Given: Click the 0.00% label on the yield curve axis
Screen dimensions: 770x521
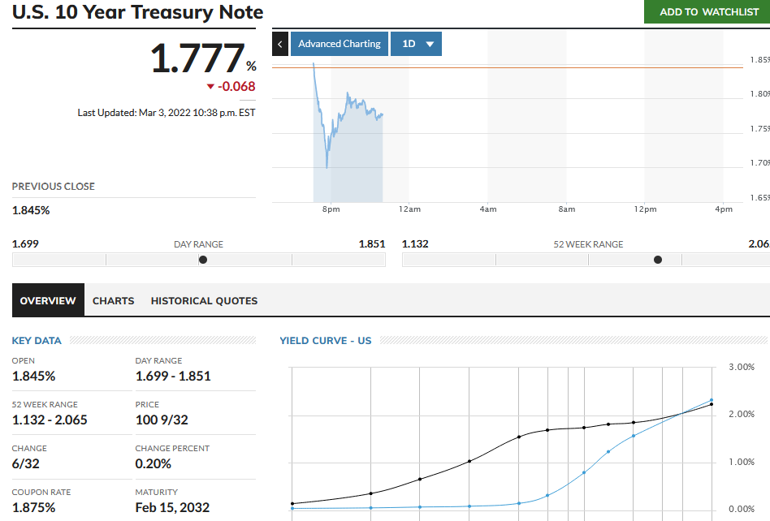Looking at the screenshot, I should (x=742, y=509).
